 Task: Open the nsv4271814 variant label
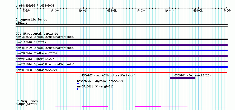point(45,64)
